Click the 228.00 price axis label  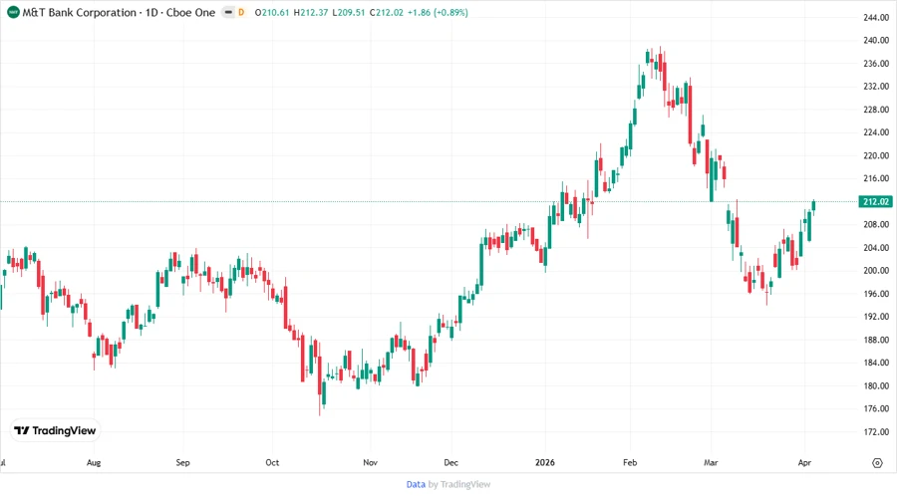(x=876, y=110)
